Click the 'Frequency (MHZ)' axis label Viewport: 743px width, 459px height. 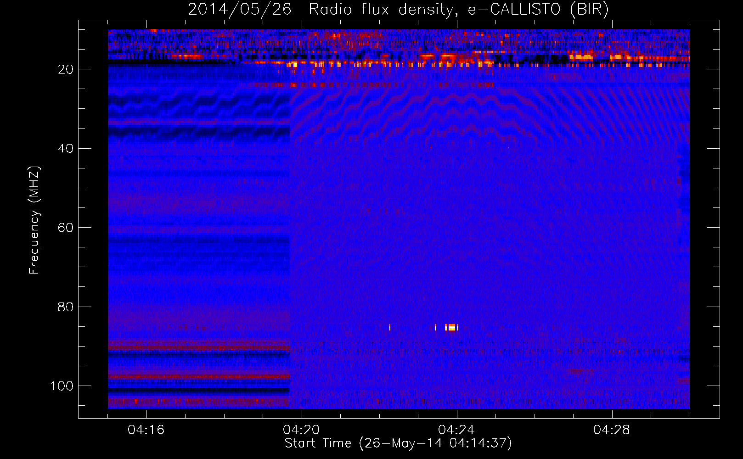tap(34, 220)
